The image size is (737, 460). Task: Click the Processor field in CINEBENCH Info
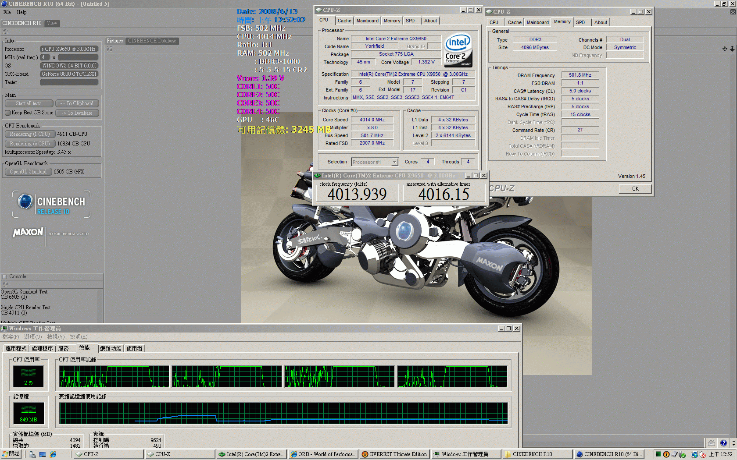click(69, 49)
